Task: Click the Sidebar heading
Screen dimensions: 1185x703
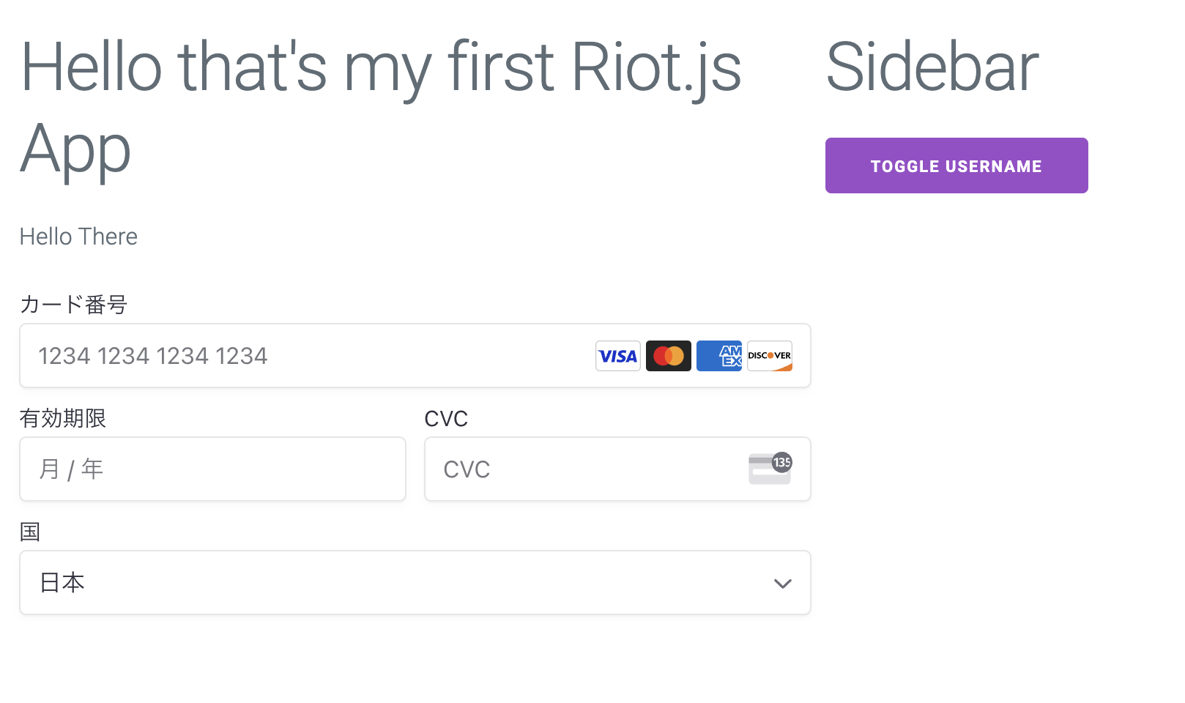Action: pyautogui.click(x=932, y=67)
